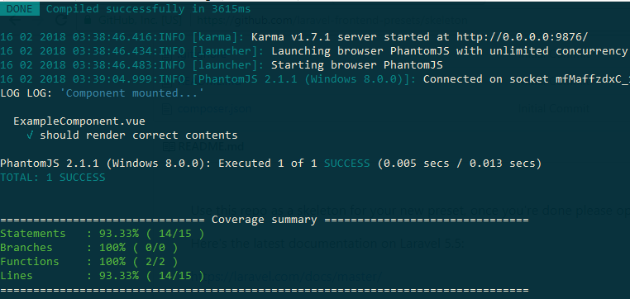Open the composer.json file link
630x299 pixels.
pyautogui.click(x=214, y=109)
